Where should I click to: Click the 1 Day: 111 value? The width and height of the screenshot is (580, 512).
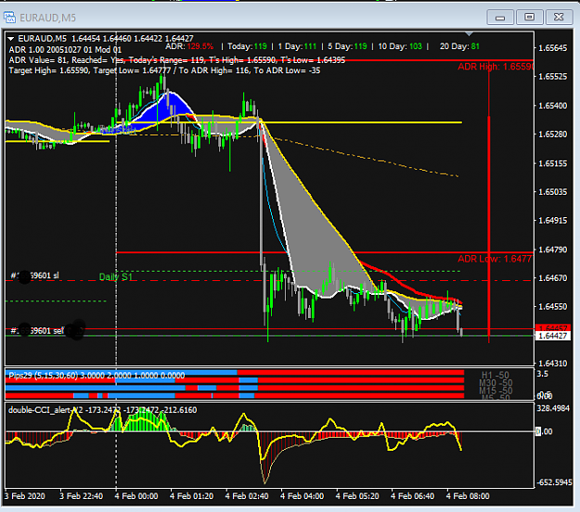[297, 46]
